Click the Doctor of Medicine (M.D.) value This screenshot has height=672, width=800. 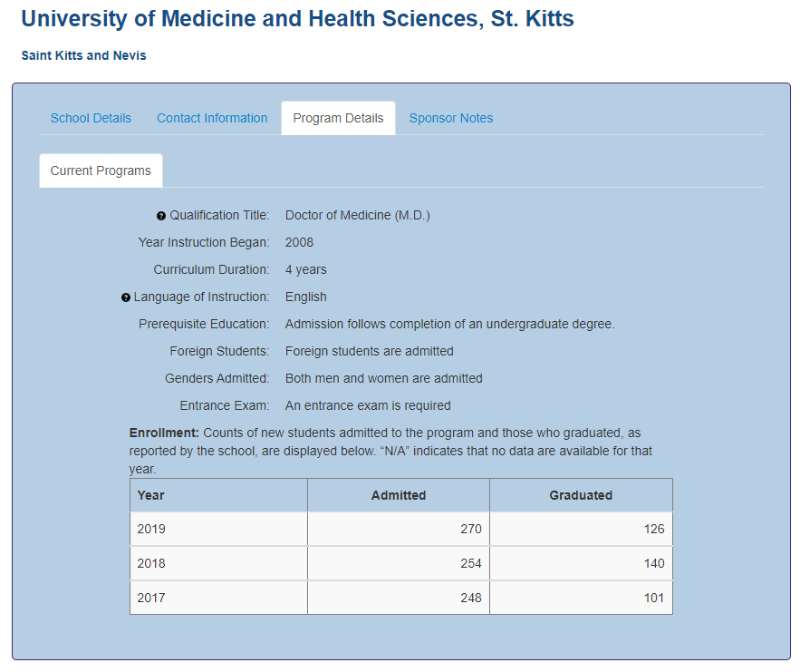(357, 215)
